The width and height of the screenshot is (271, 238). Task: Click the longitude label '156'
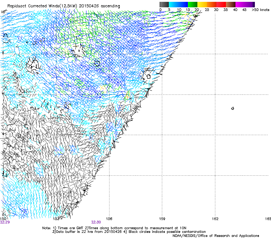pyautogui.click(x=109, y=219)
